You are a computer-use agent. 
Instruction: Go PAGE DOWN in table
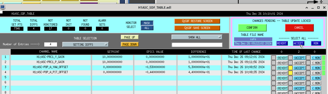[x=130, y=44]
